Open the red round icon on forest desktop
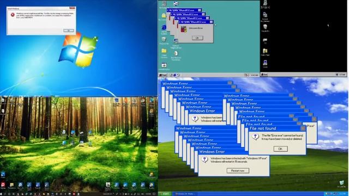This screenshot has height=196, width=349. 3,185
